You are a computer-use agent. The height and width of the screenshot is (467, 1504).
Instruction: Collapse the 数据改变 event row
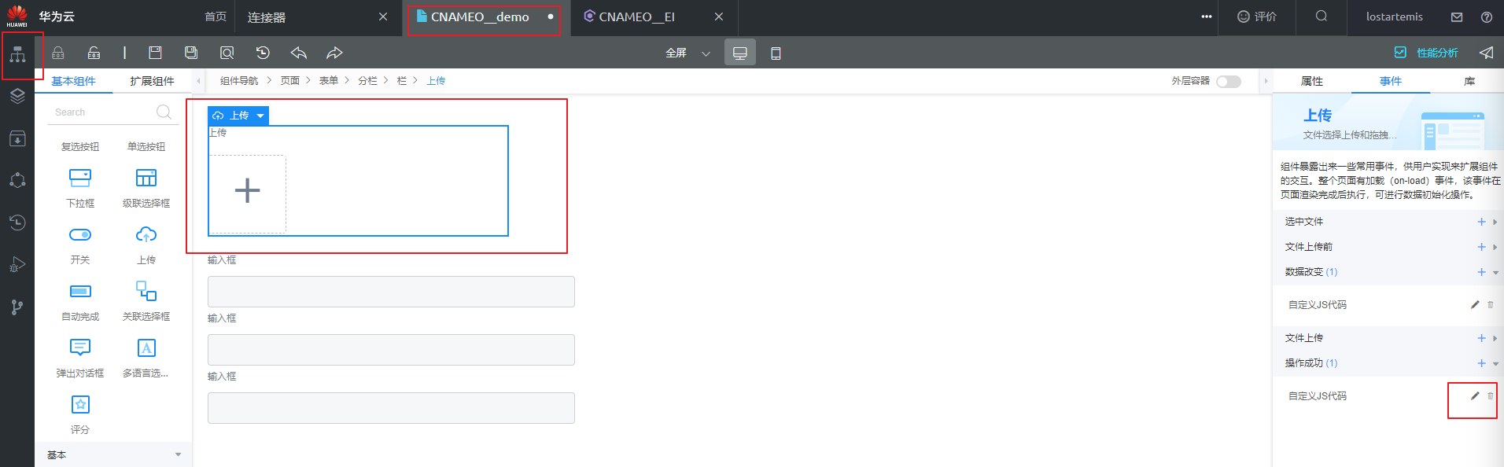click(1495, 273)
